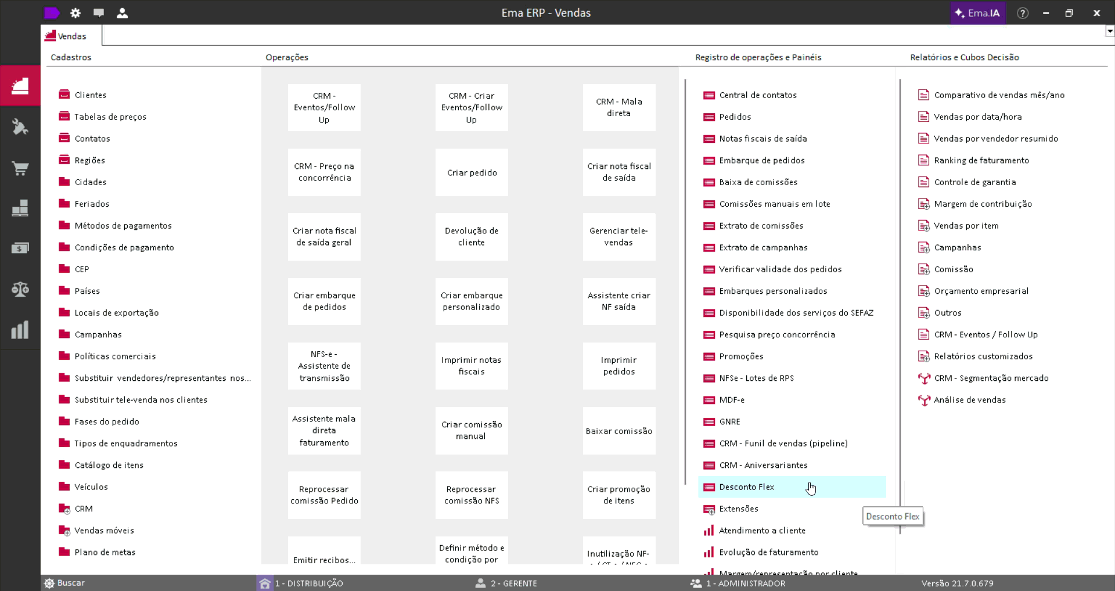Open the stock boxes module in the sidebar
Viewport: 1115px width, 591px height.
coord(20,208)
